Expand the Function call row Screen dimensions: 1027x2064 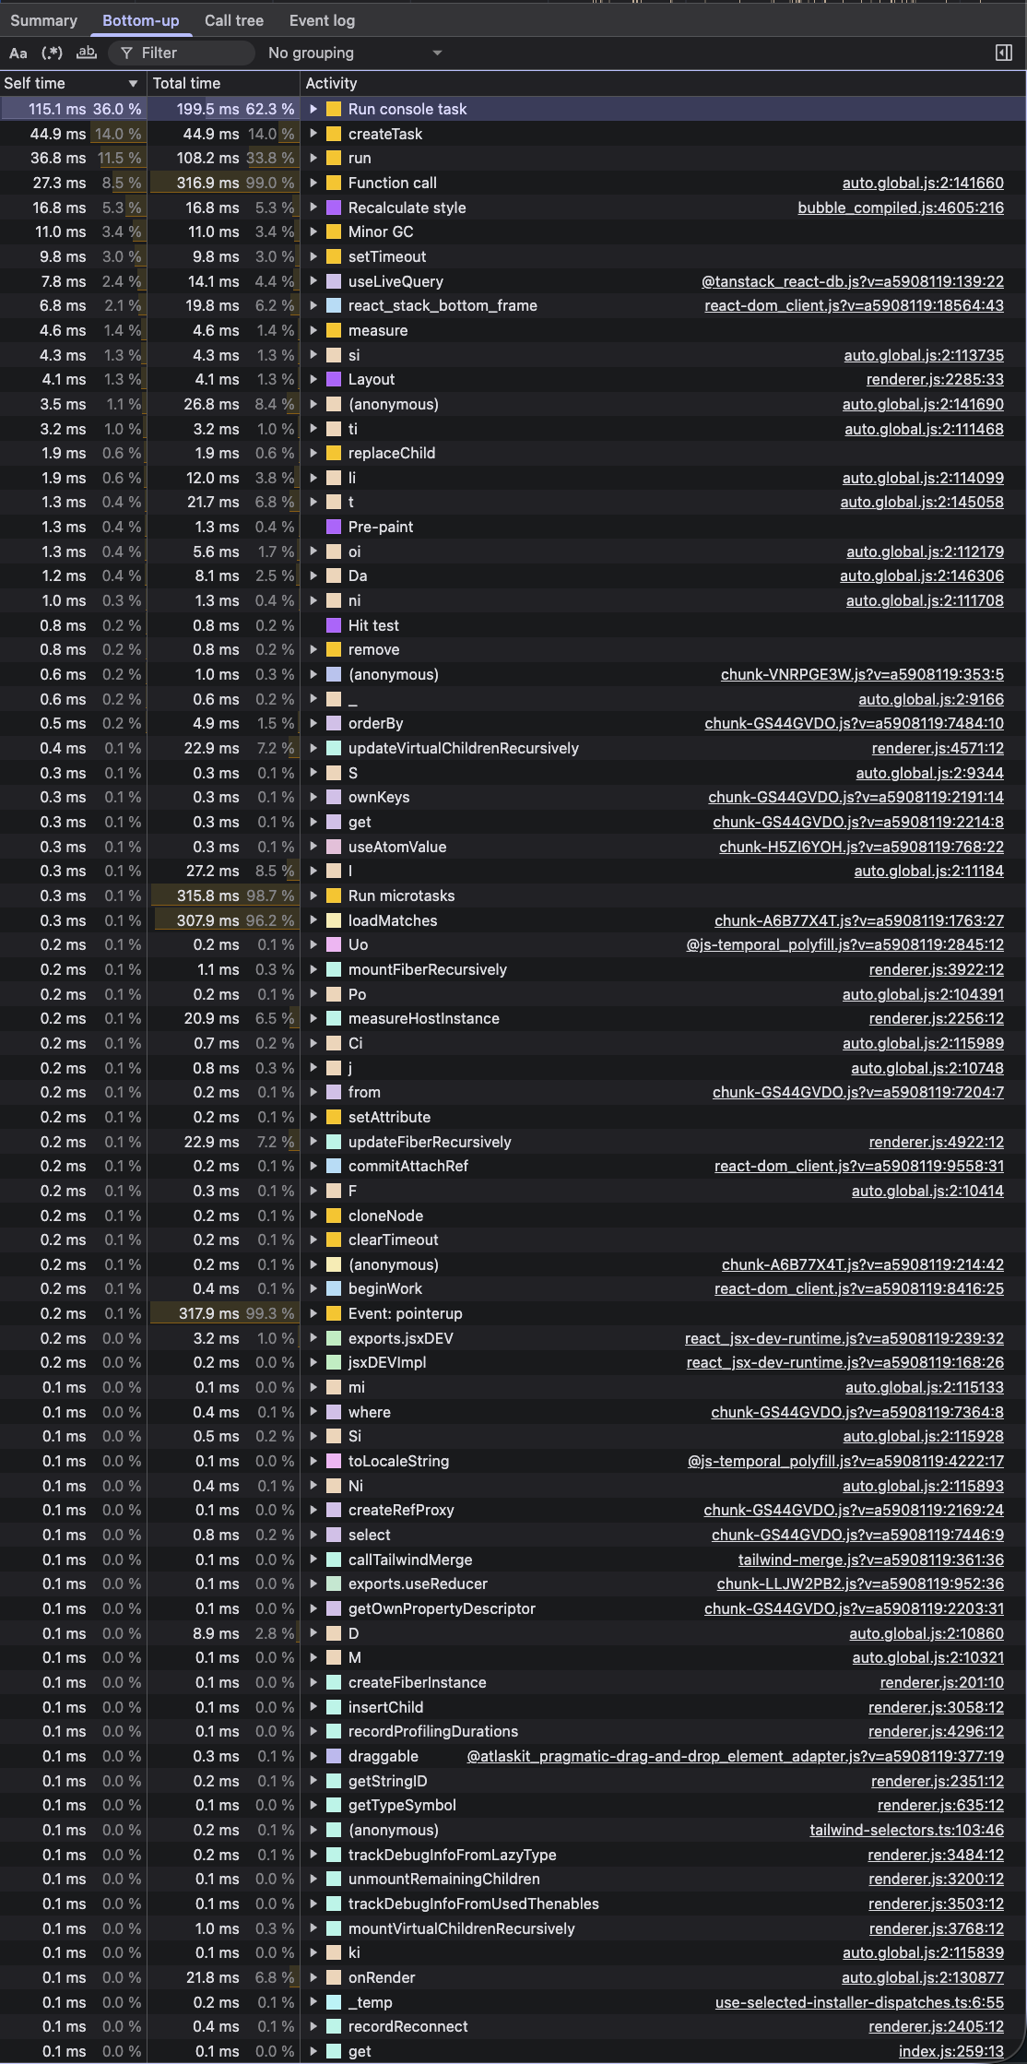click(x=313, y=183)
